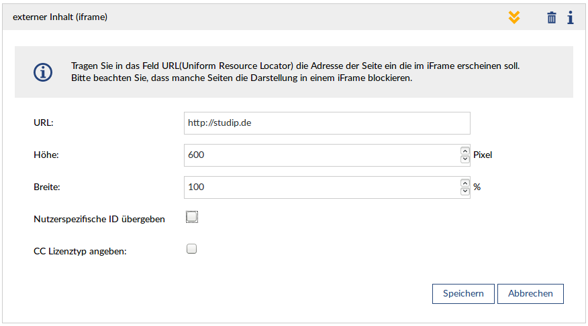Focus the URL field containing http://studip.de

[327, 123]
